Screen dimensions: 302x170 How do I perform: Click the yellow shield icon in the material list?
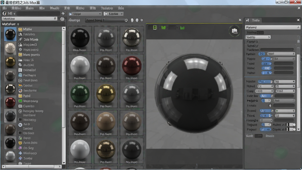[x=20, y=143]
